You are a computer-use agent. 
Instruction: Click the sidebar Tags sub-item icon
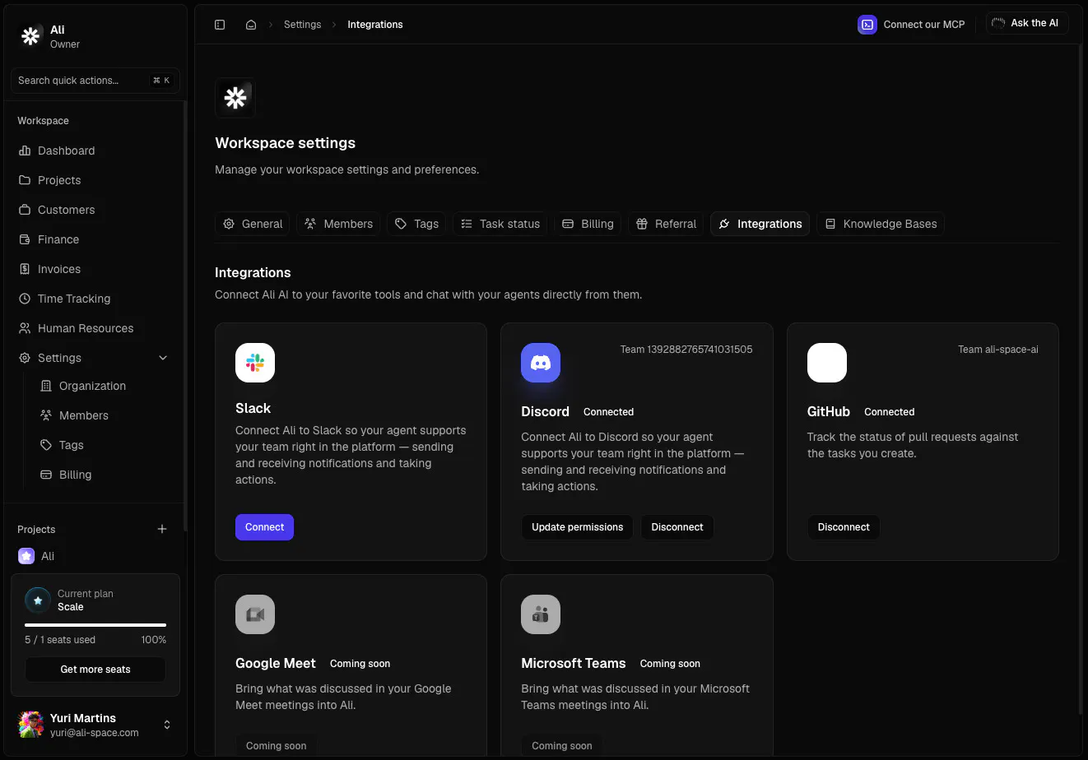click(x=46, y=445)
